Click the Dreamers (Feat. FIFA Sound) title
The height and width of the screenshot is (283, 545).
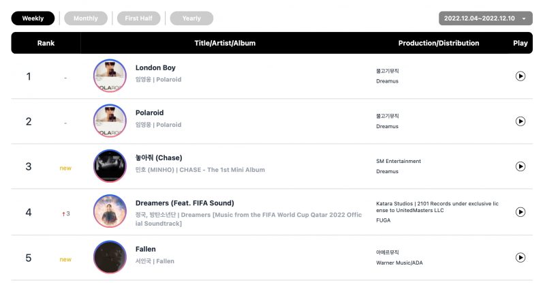point(185,203)
